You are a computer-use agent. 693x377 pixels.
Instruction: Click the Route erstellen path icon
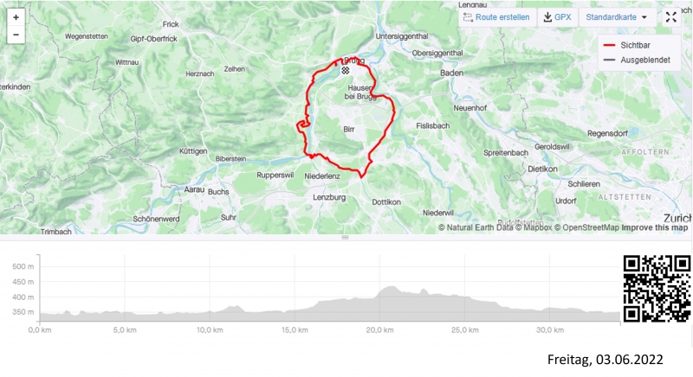click(x=468, y=17)
